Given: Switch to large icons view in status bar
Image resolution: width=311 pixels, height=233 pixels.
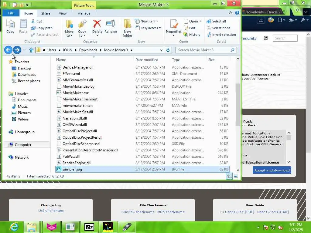Looking at the screenshot, I should (236, 176).
